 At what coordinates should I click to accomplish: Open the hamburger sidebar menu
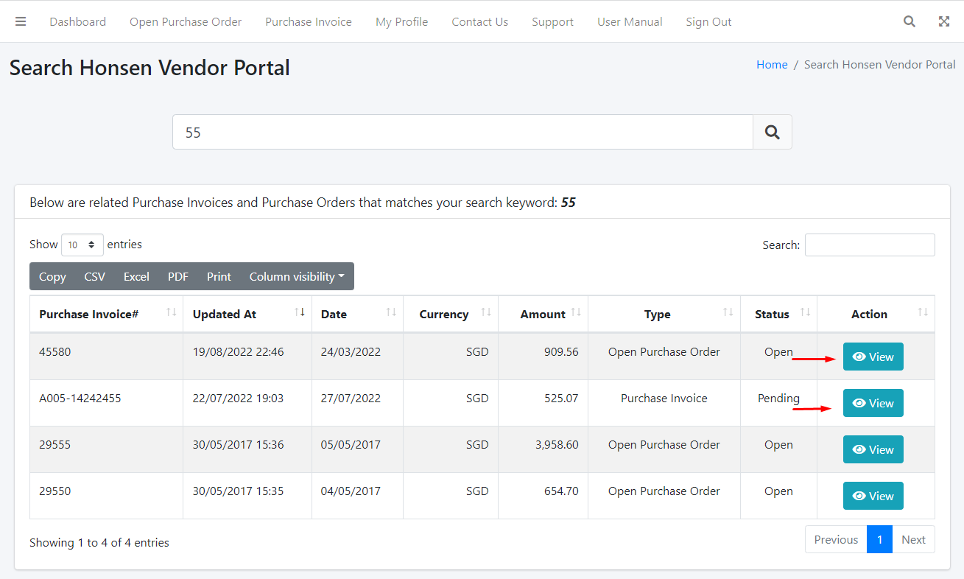tap(21, 21)
